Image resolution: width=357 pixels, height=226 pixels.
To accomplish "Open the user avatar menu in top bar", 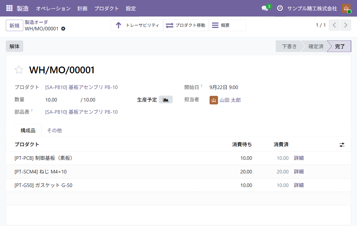I will 346,8.
